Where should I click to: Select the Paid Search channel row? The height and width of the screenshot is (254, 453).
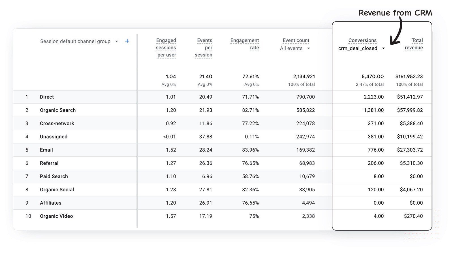(x=54, y=176)
